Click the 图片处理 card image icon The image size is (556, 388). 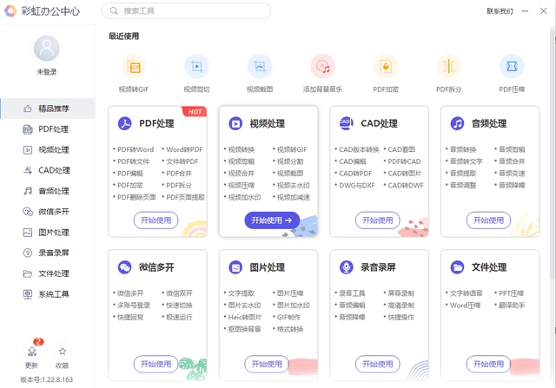(235, 267)
